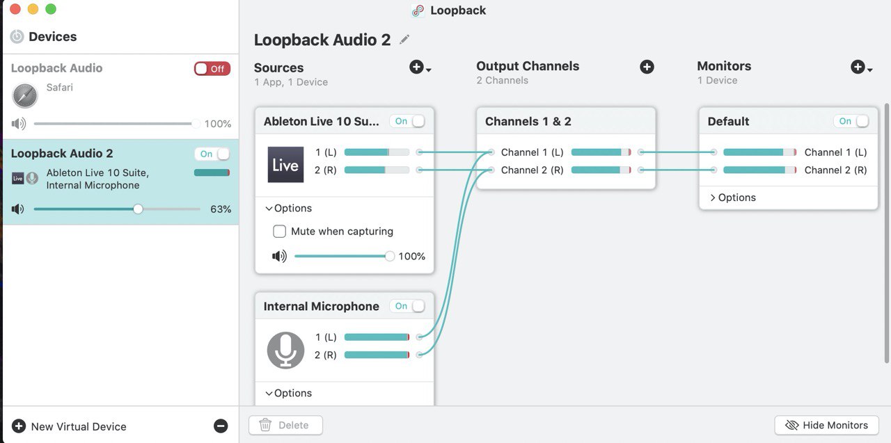Click the Ableton 1 (L) output connector dot

(x=419, y=152)
